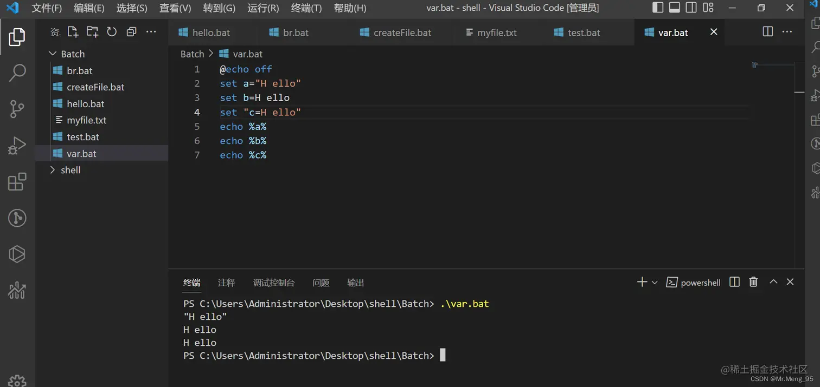Open the Search view in activity bar
Image resolution: width=820 pixels, height=387 pixels.
17,73
